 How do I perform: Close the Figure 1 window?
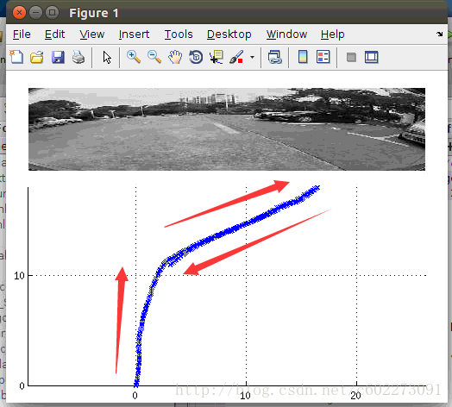pos(19,13)
